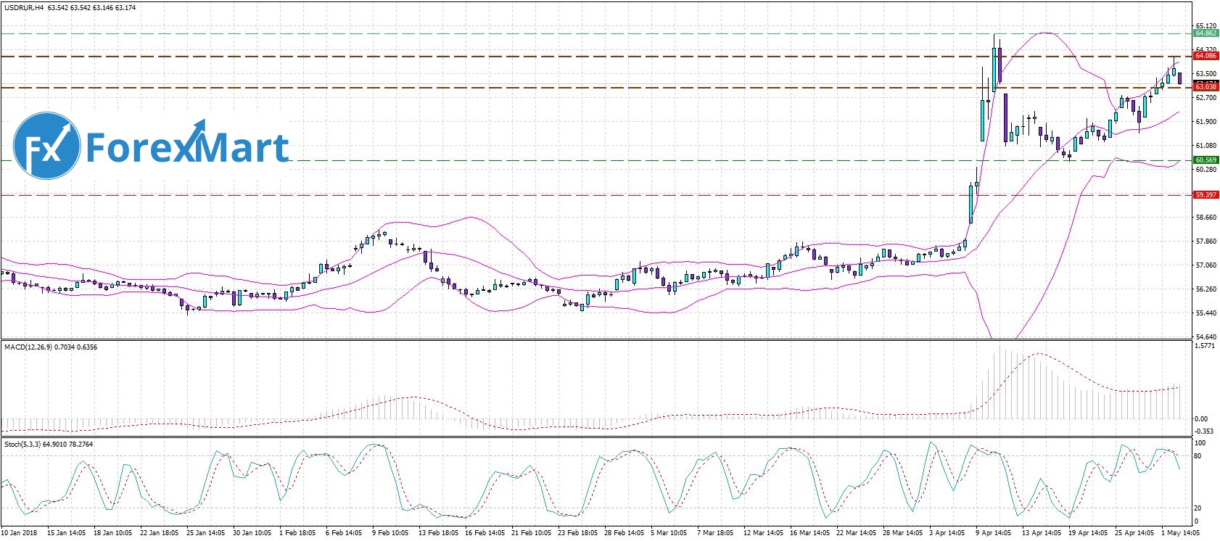The width and height of the screenshot is (1220, 541).
Task: Click the 6 Feb 14:05 date label
Action: click(x=345, y=533)
